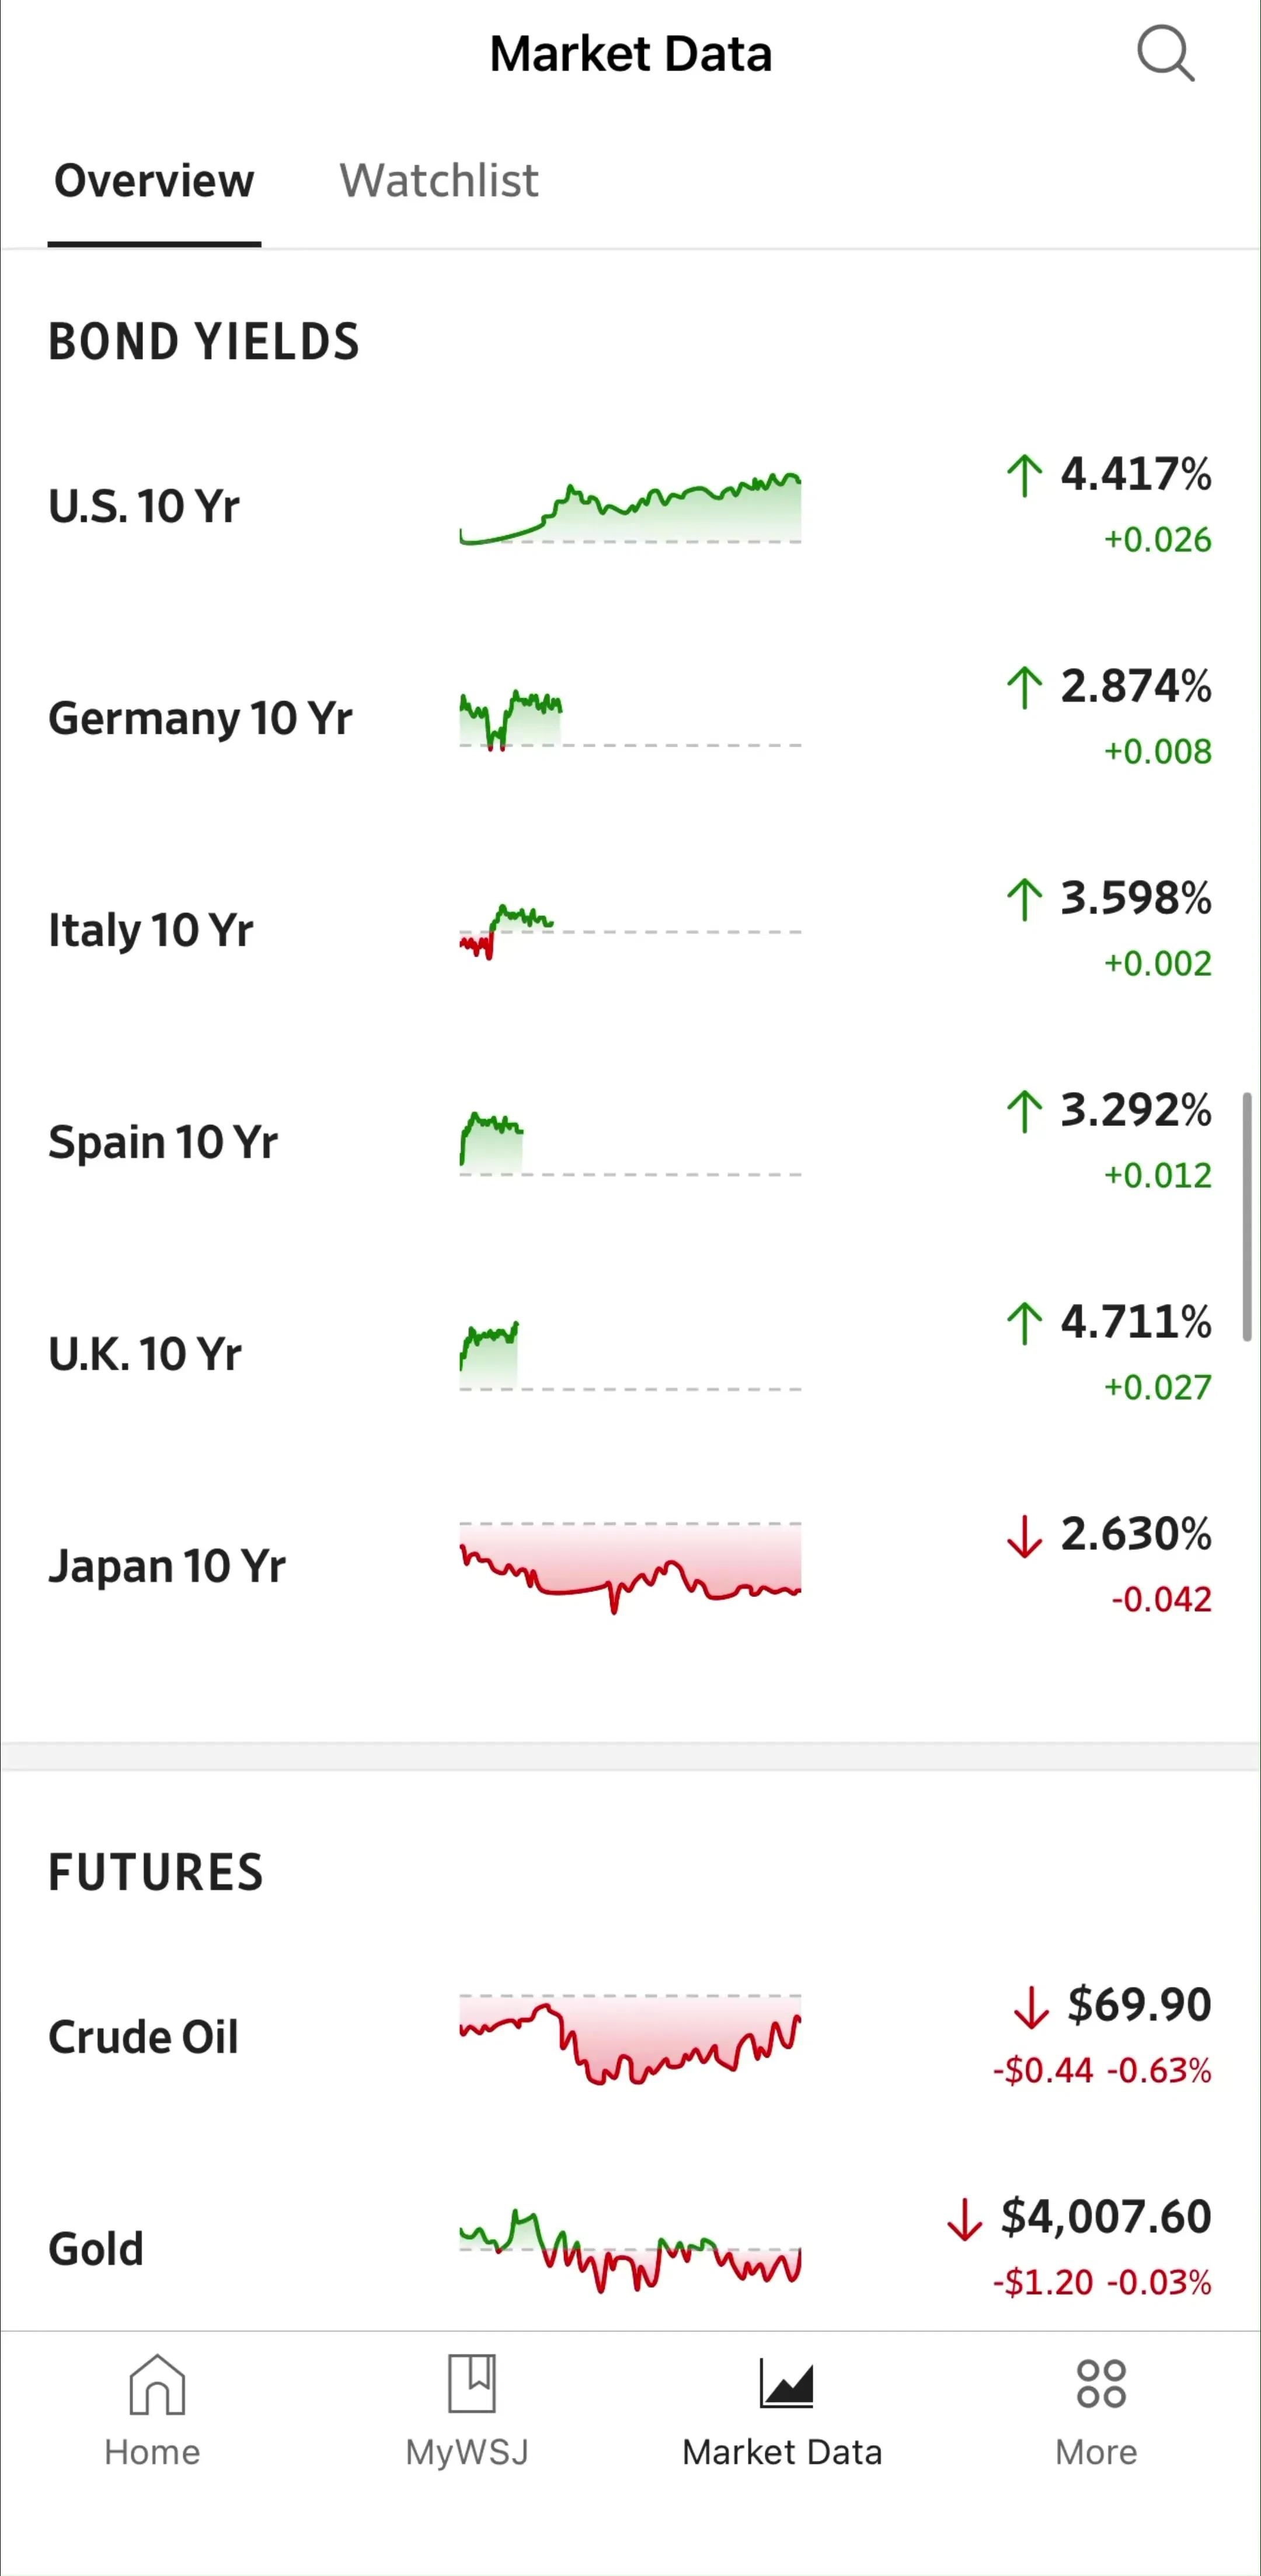
Task: Open the Germany 10 Yr row
Action: coord(630,719)
